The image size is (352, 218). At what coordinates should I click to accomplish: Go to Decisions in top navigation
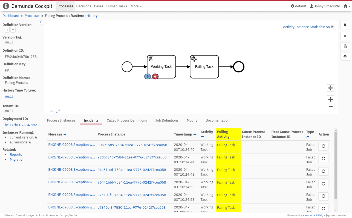pyautogui.click(x=84, y=6)
